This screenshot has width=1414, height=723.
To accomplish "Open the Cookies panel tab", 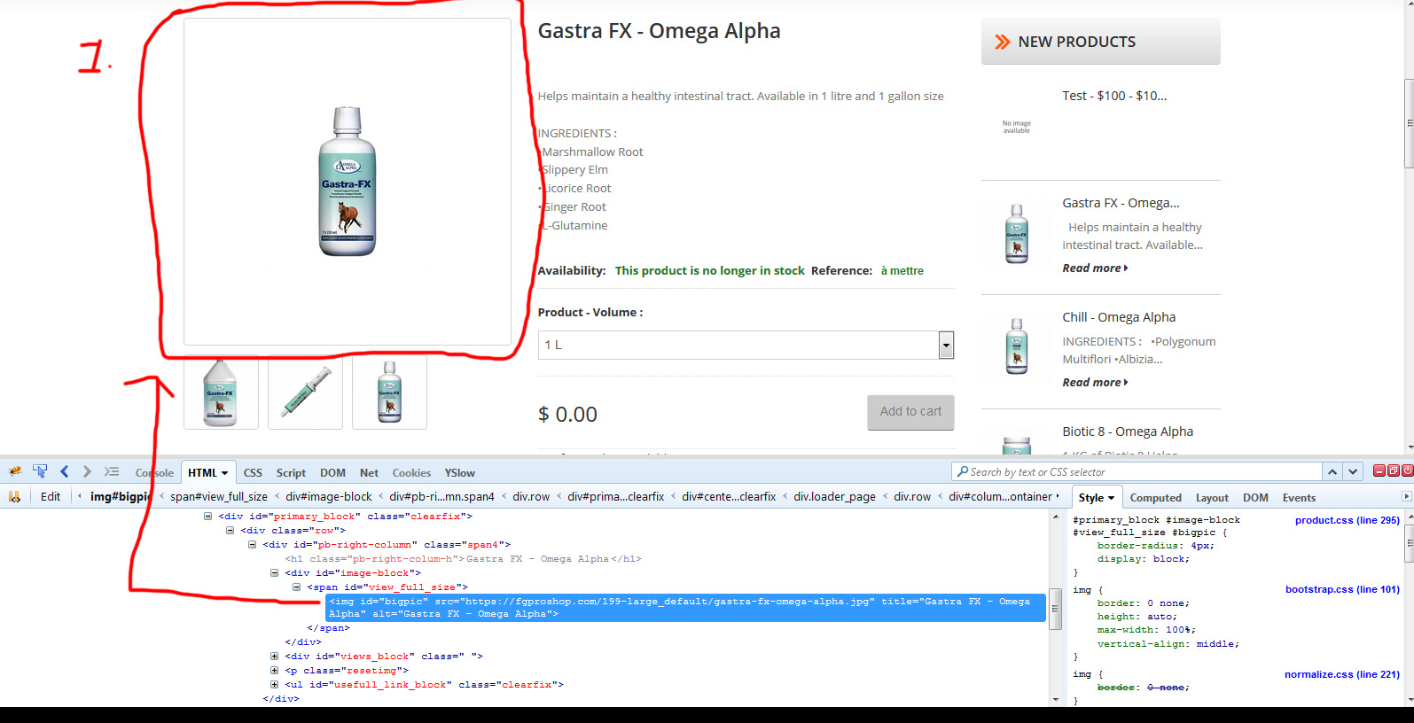I will [411, 473].
